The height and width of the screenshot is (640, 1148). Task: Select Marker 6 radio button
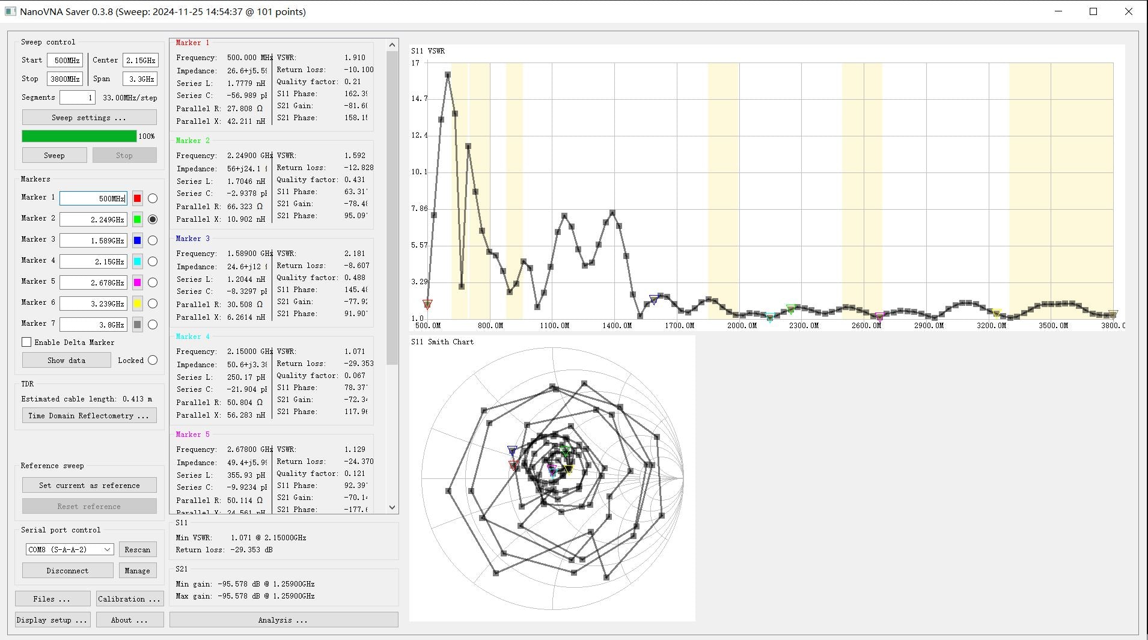click(153, 303)
